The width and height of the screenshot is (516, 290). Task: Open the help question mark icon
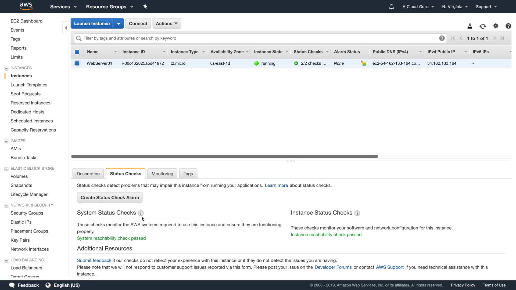click(x=508, y=26)
